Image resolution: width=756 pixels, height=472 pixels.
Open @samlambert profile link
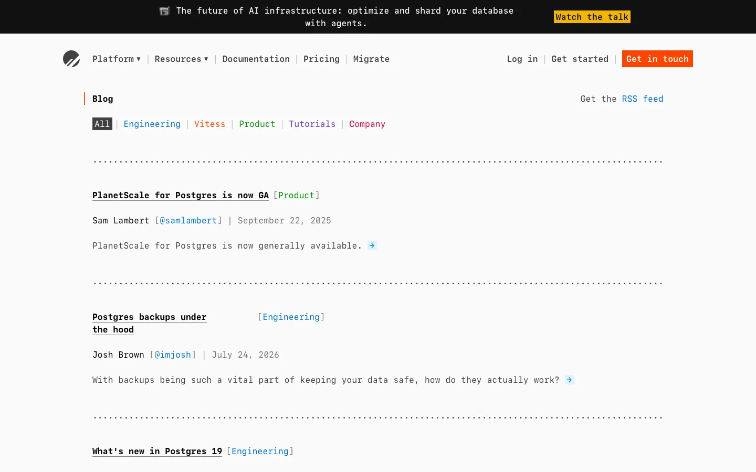pyautogui.click(x=188, y=220)
